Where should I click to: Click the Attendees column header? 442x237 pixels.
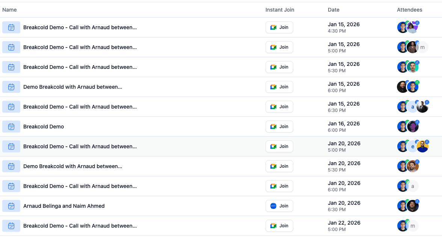click(x=410, y=10)
